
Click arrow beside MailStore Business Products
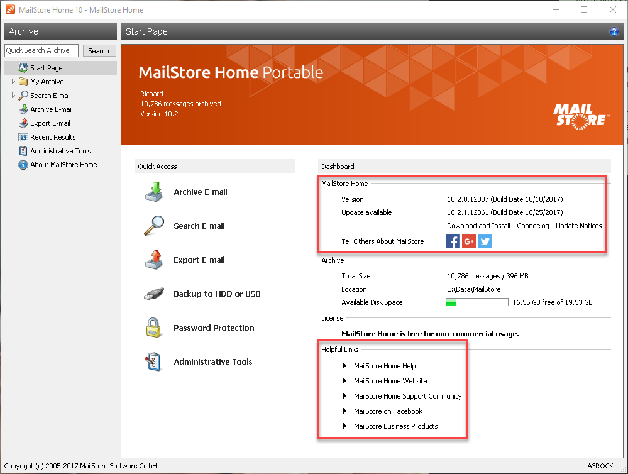344,426
